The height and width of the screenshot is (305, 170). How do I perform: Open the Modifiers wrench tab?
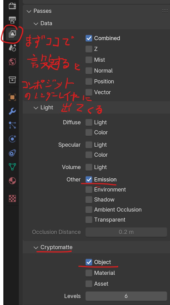pos(12,111)
